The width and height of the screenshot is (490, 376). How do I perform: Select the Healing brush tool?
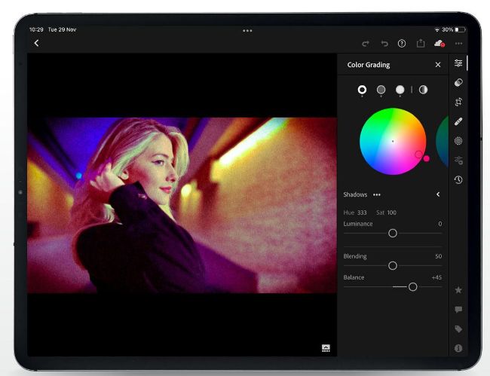point(458,121)
